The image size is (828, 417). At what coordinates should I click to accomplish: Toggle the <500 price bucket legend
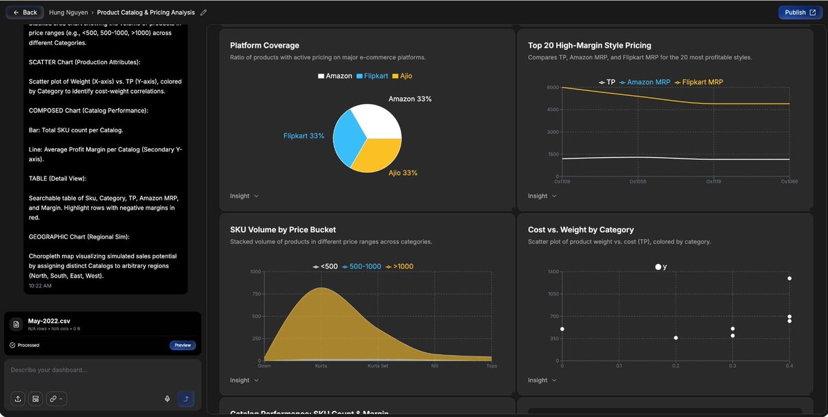[x=325, y=266]
